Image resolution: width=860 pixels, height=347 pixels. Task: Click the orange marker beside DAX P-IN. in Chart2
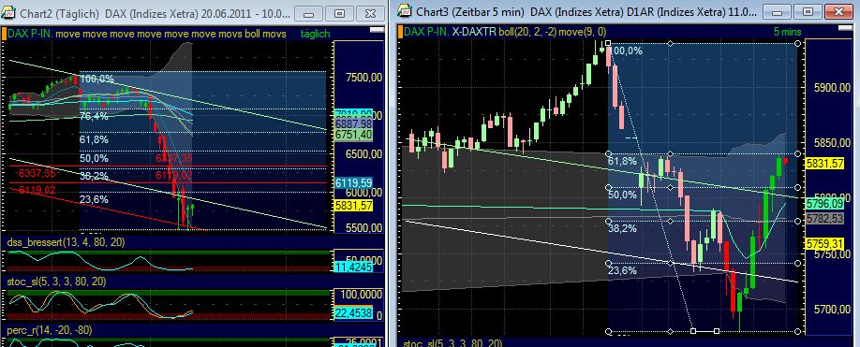pyautogui.click(x=5, y=34)
